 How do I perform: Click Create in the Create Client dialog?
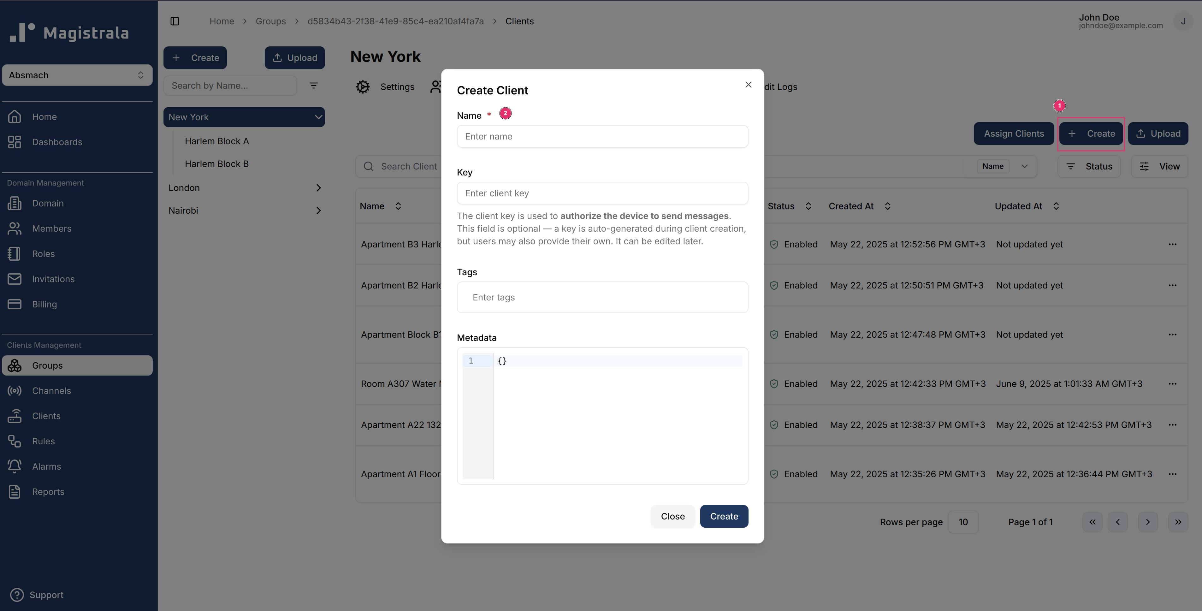pyautogui.click(x=724, y=516)
